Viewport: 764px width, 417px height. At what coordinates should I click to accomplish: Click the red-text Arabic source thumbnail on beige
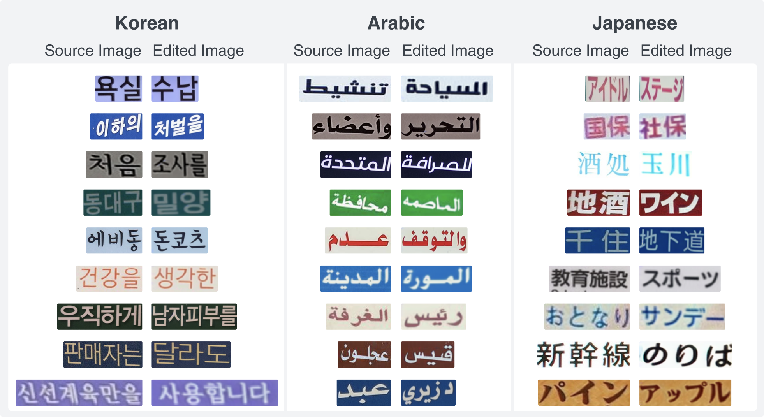[357, 240]
